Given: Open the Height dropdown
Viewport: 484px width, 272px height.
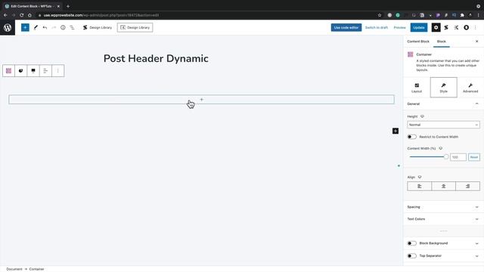Looking at the screenshot, I should 443,125.
